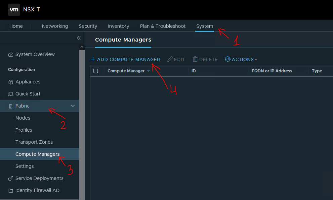This screenshot has width=333, height=200.
Task: Click the sidebar scroll-up arrow
Action: pos(82,47)
